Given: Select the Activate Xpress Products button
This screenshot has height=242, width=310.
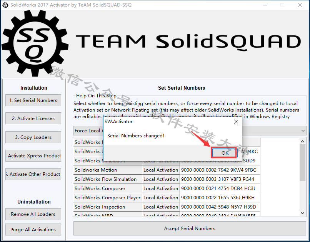Looking at the screenshot, I should click(x=33, y=155).
